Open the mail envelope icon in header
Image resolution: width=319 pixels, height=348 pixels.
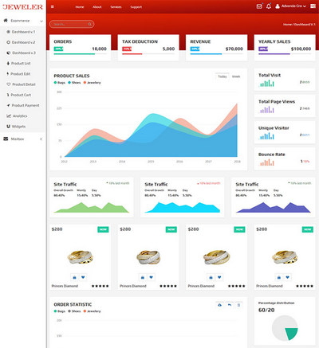259,6
